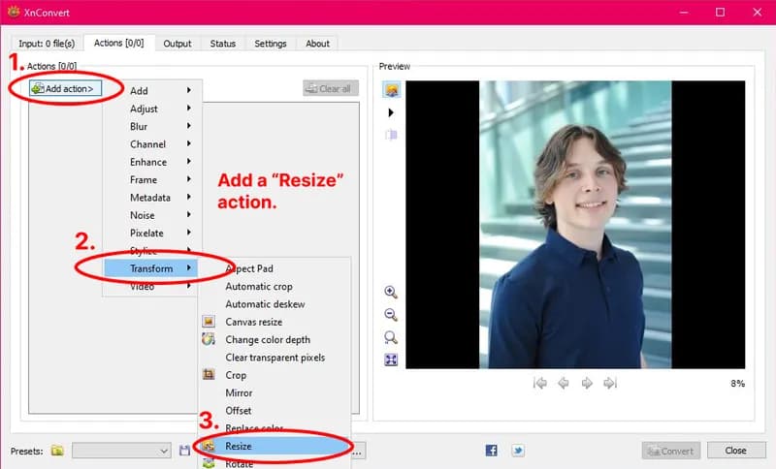Open the Pixelate submenu
This screenshot has width=776, height=469.
coord(152,233)
